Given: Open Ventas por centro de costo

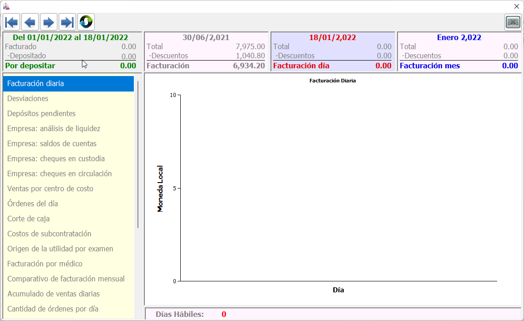Looking at the screenshot, I should coord(50,189).
